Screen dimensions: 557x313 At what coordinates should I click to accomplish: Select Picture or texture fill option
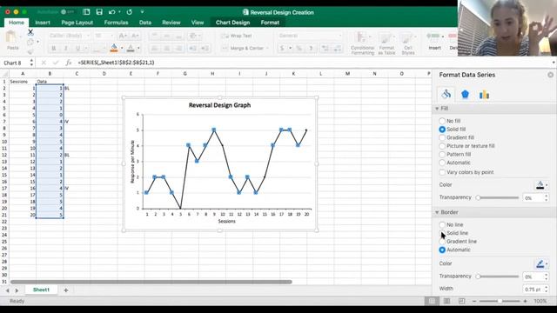442,146
